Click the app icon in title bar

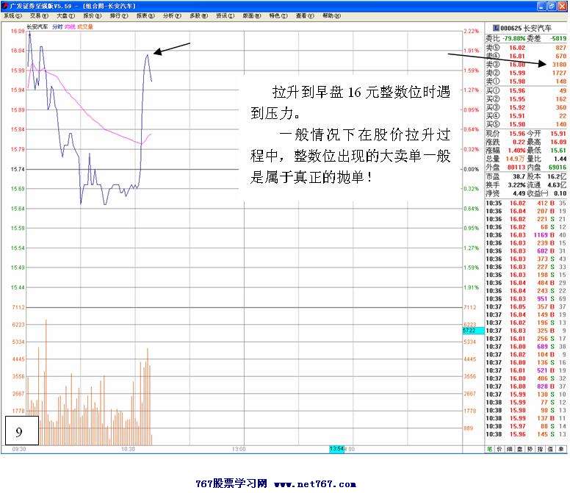tap(5, 5)
